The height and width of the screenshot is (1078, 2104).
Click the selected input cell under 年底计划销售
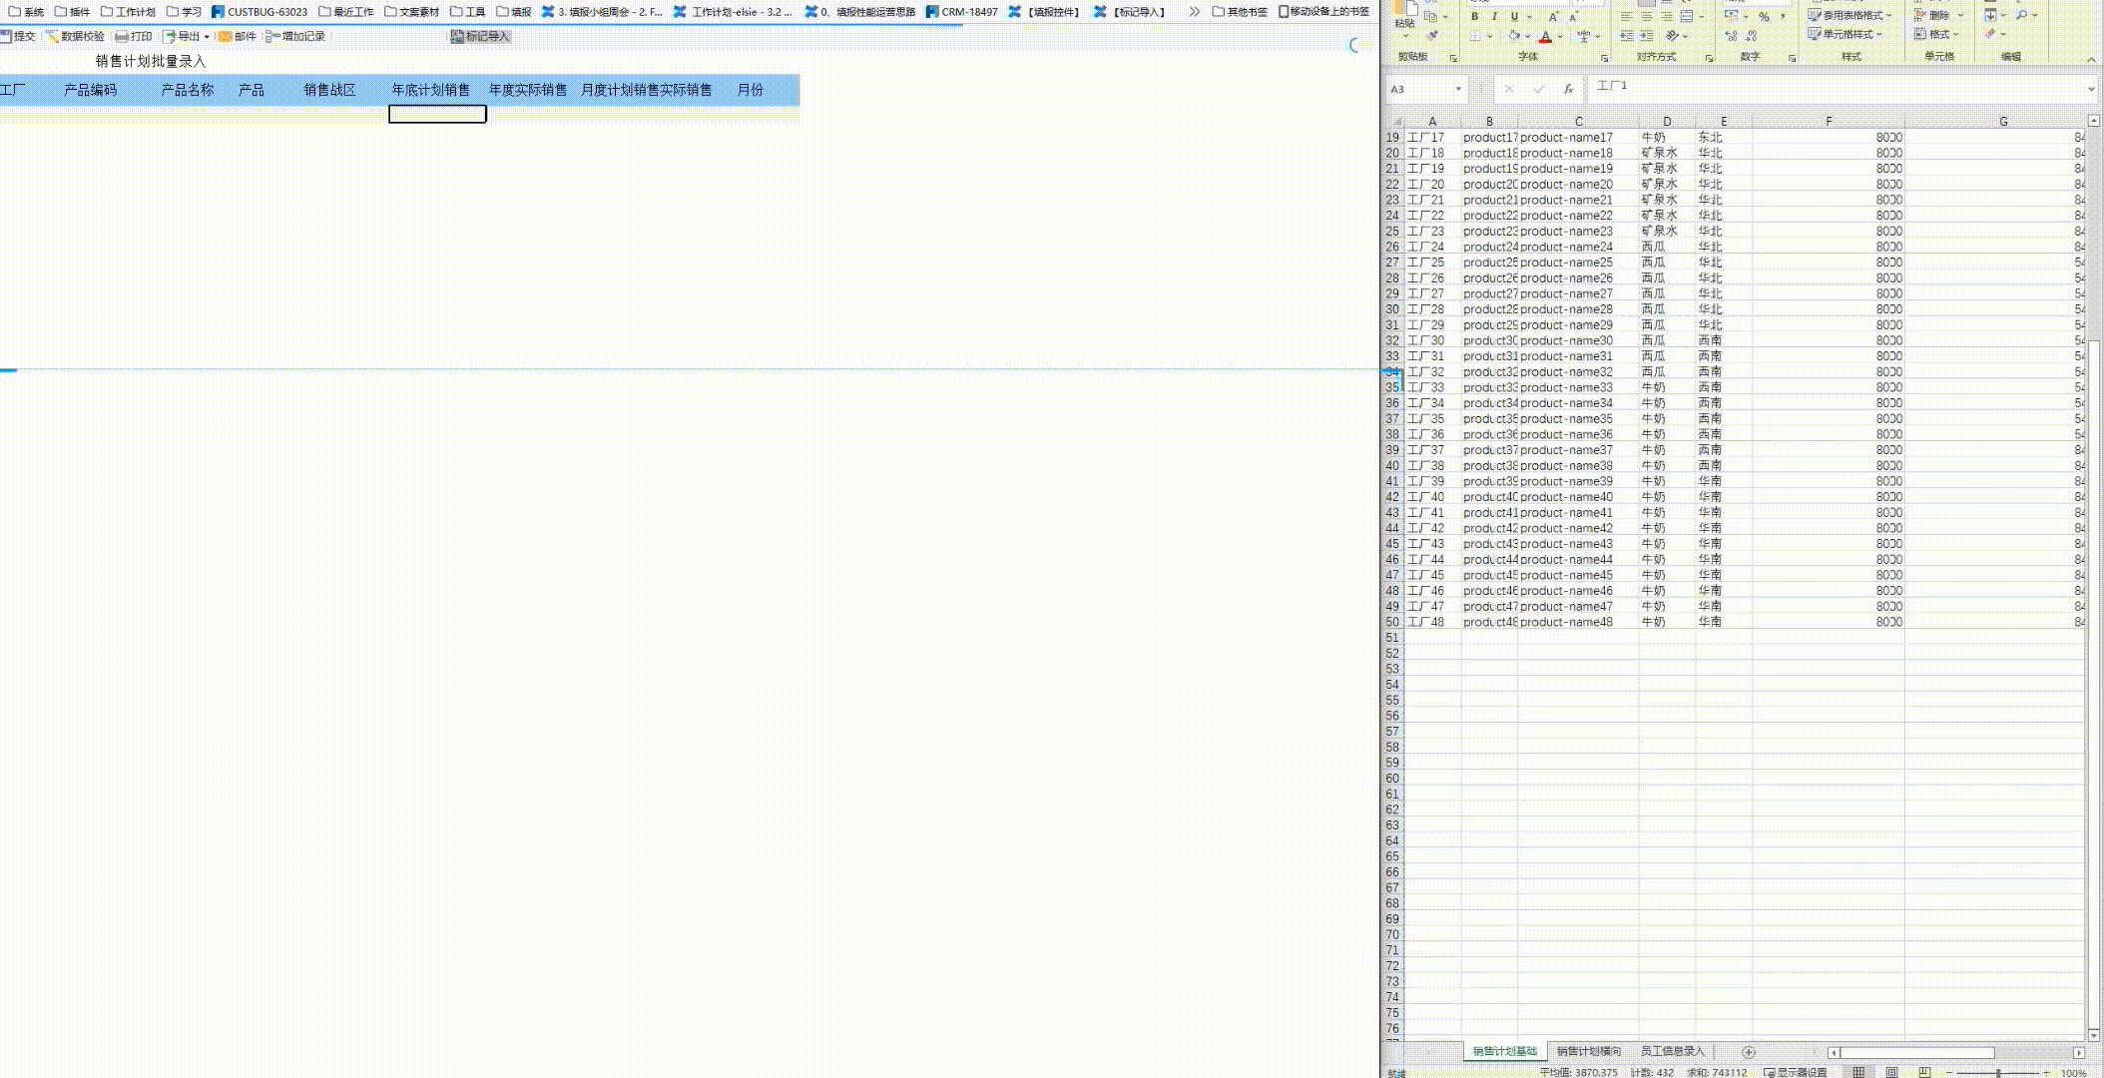pos(437,115)
